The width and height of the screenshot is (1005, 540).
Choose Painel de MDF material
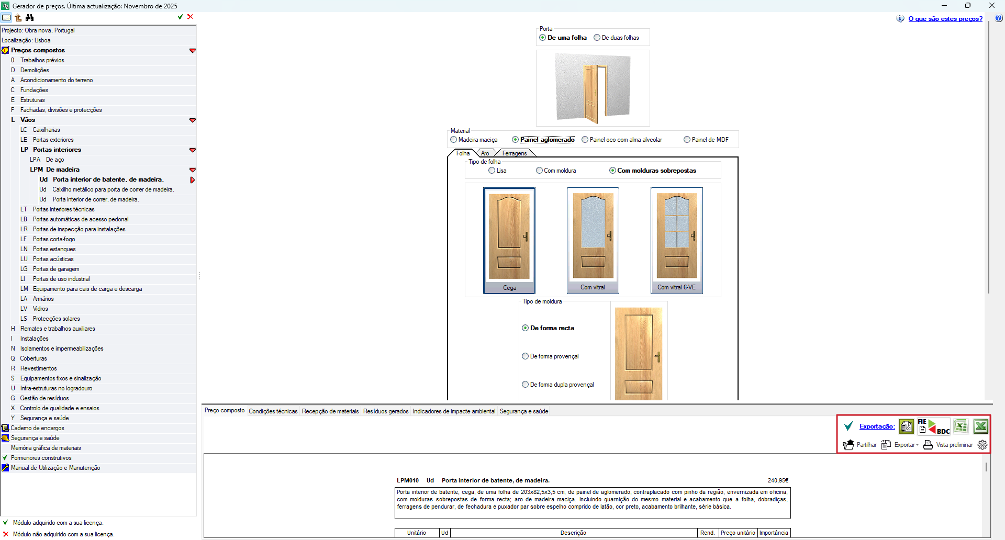point(687,140)
